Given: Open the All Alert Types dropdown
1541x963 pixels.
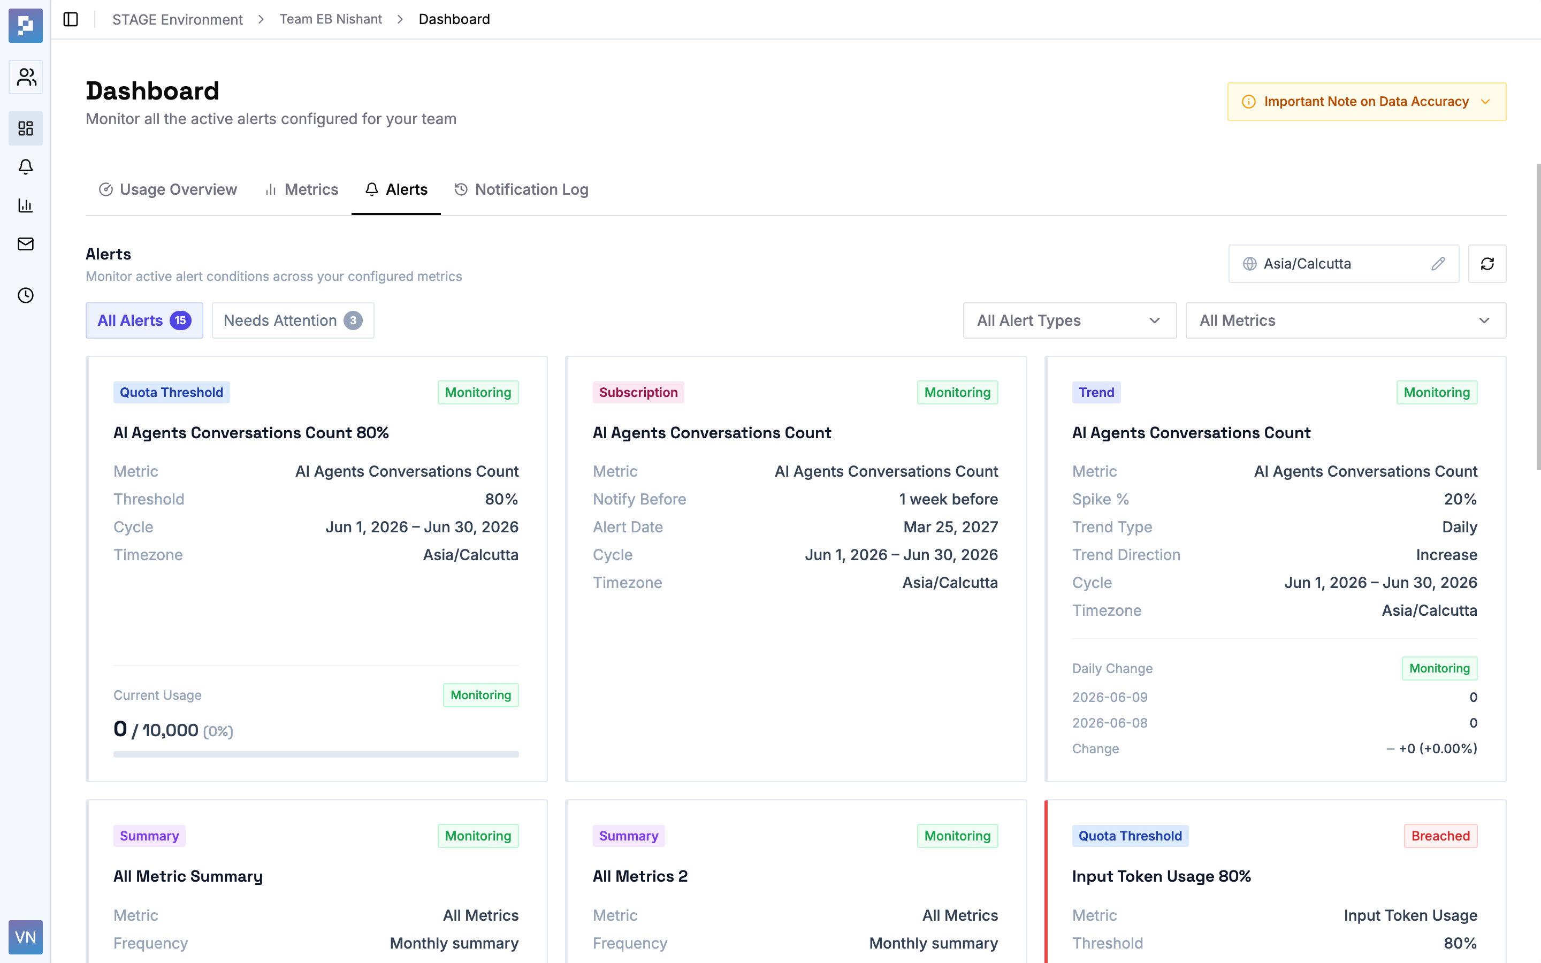Looking at the screenshot, I should click(x=1070, y=320).
